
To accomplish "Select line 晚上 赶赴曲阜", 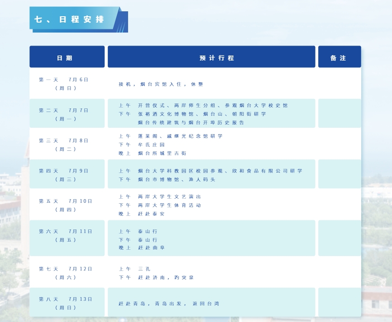I will pos(142,247).
